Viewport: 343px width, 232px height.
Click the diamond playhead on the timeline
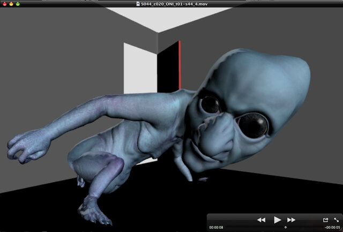click(x=285, y=227)
